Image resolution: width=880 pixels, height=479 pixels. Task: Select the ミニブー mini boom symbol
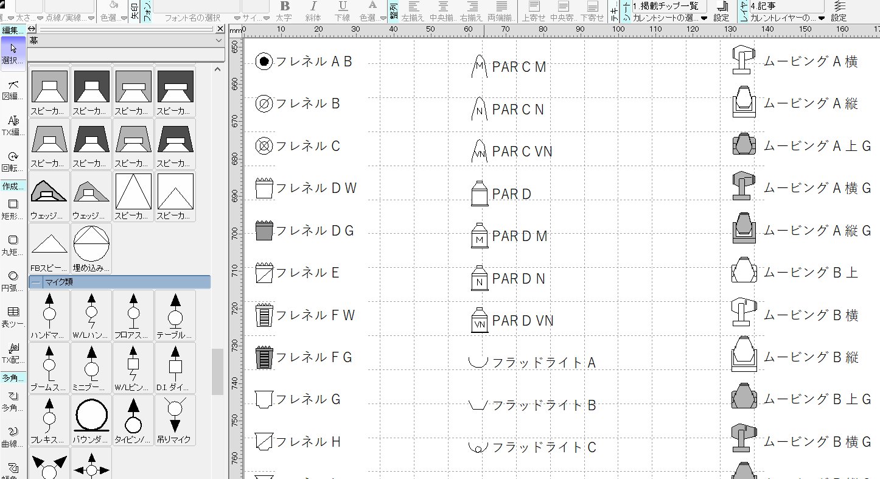click(x=91, y=368)
